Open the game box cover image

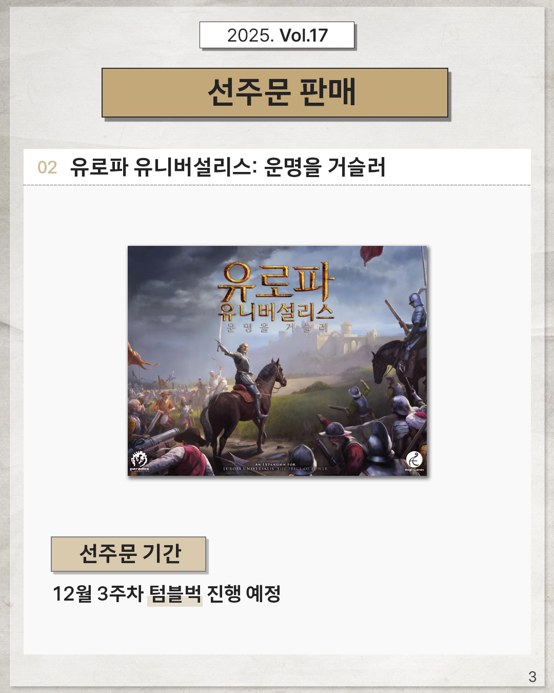277,361
